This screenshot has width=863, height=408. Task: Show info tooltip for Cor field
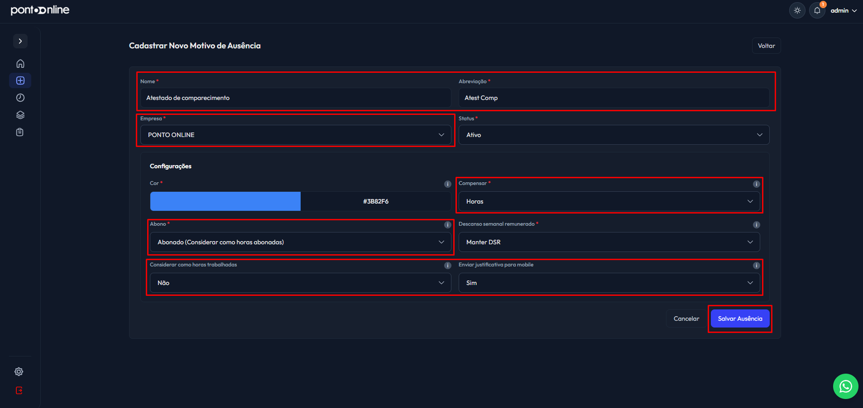pos(447,184)
